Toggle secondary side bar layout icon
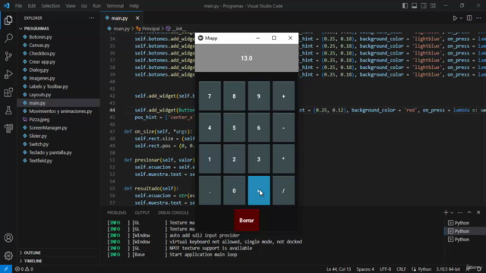The width and height of the screenshot is (486, 273). tap(424, 6)
